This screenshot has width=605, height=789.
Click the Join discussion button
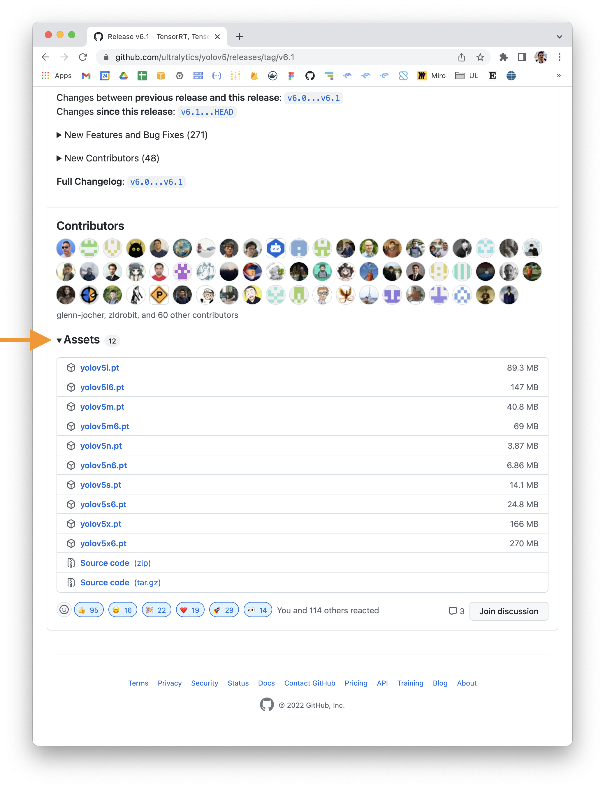click(x=509, y=611)
